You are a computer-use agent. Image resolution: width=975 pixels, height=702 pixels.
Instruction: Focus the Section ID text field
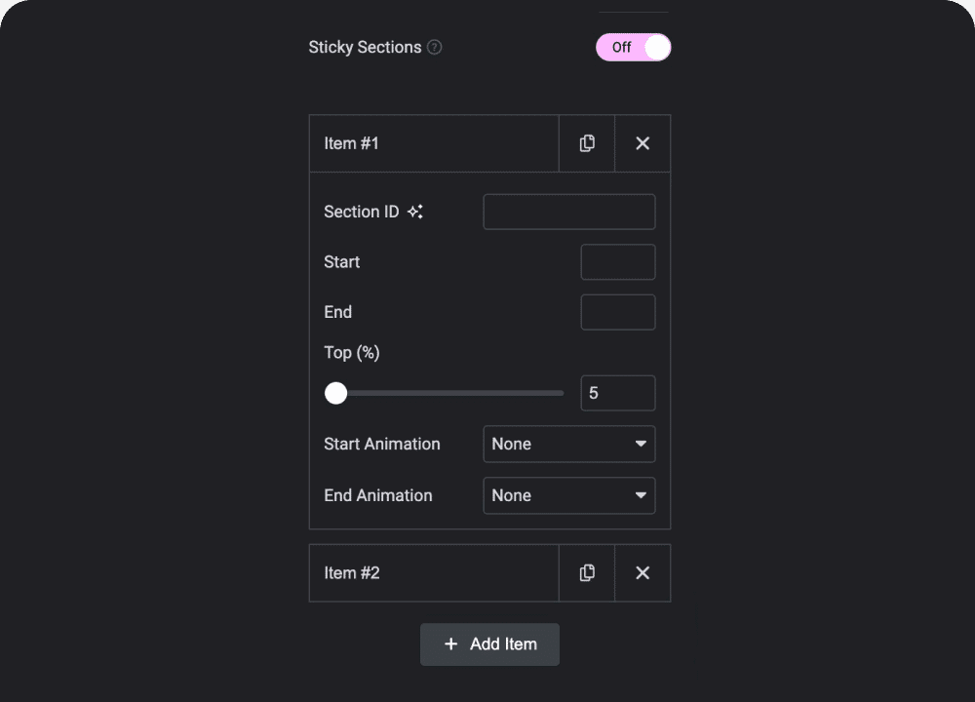pyautogui.click(x=569, y=212)
